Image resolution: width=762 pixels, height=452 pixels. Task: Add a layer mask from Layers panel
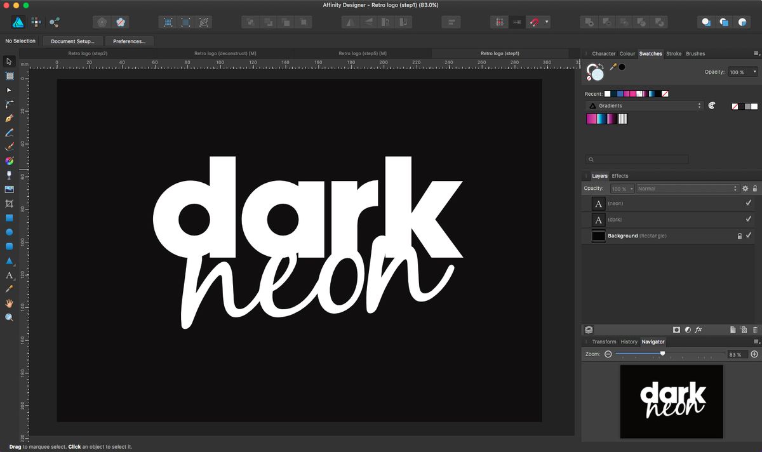coord(677,329)
